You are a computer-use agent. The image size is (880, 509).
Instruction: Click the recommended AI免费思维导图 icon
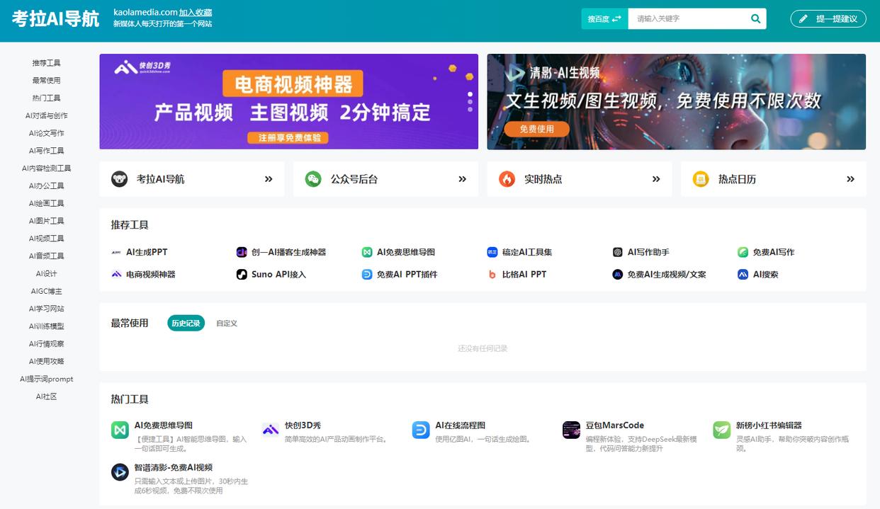tap(367, 252)
